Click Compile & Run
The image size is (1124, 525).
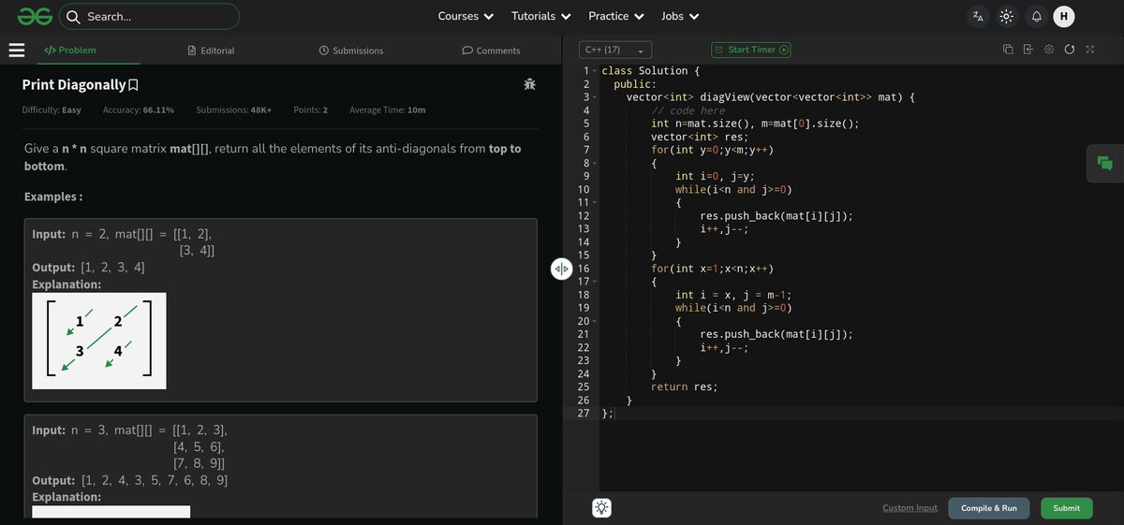click(x=989, y=508)
